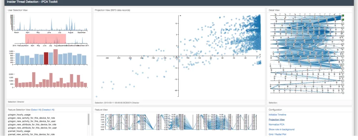The height and width of the screenshot is (140, 358).
Task: Toggle topmost green checkbox in Detail View
Action: point(343,16)
